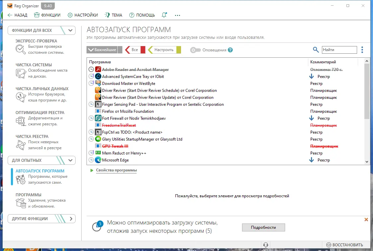
Task: Sort by the Комментарий column header
Action: [333, 62]
